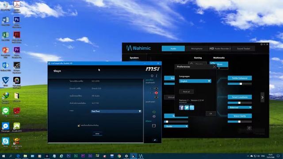Toggle the Smart Loudness effect
Screen dimensions: 283x159
tap(240, 97)
